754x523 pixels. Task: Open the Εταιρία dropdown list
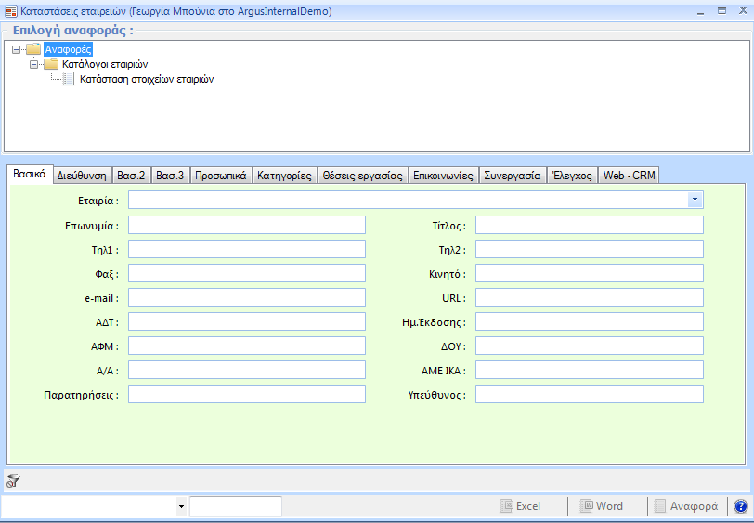(x=694, y=200)
